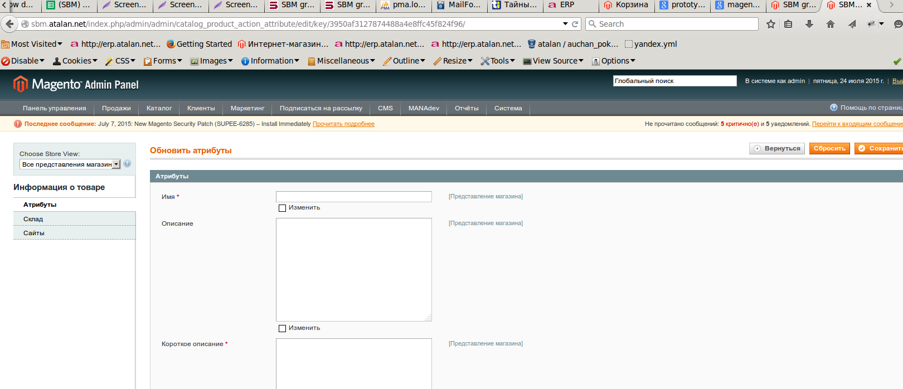
Task: Click in Имя input field
Action: click(x=354, y=197)
